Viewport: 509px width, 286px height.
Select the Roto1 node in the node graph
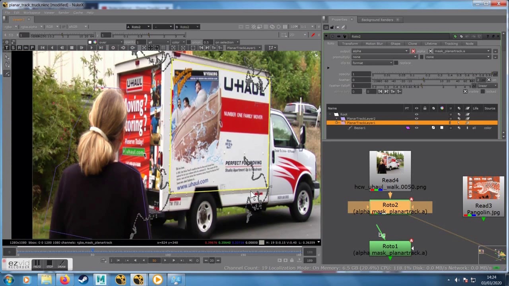[x=390, y=249]
